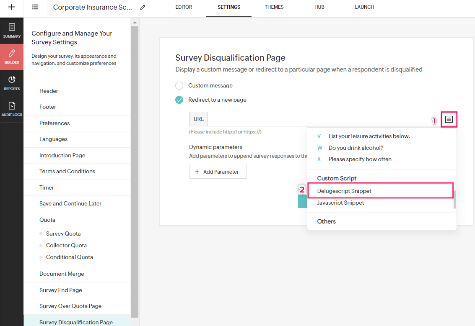475x326 pixels.
Task: Click the plus icon to create new survey
Action: point(12,7)
